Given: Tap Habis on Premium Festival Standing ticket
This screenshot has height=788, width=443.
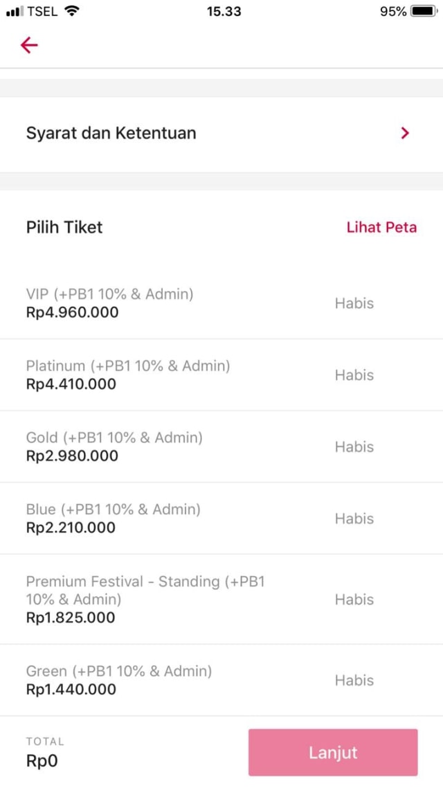Looking at the screenshot, I should (x=354, y=599).
